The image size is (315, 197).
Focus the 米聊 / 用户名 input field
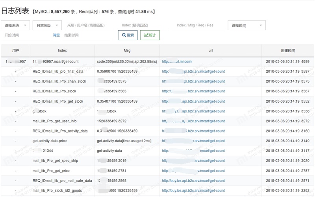89,25
